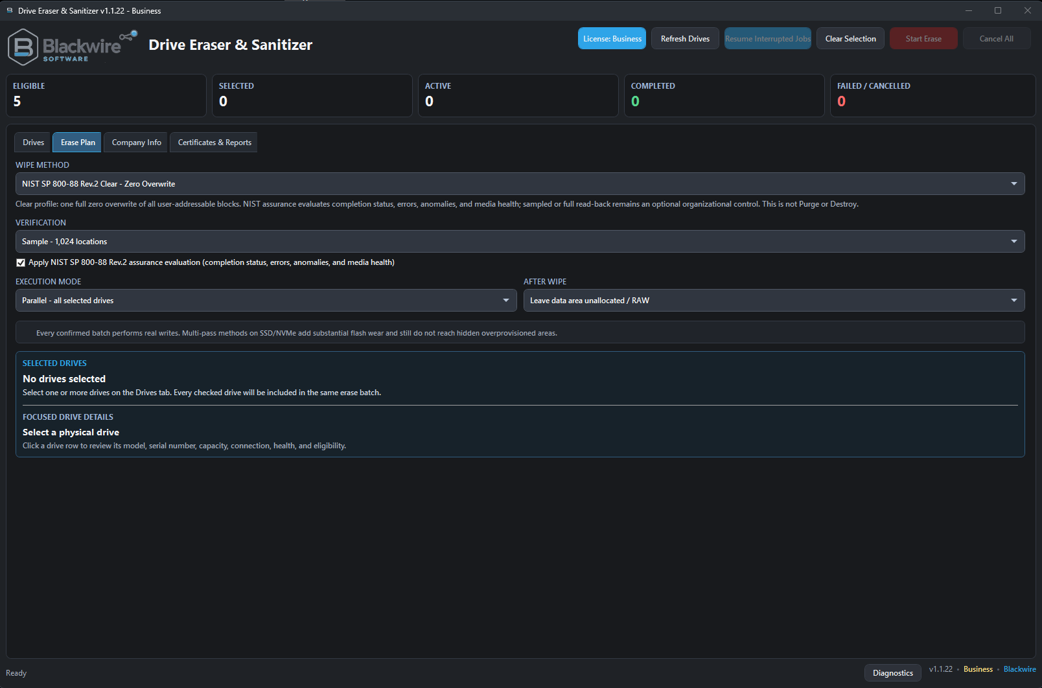Expand the After Wipe dropdown

(774, 301)
